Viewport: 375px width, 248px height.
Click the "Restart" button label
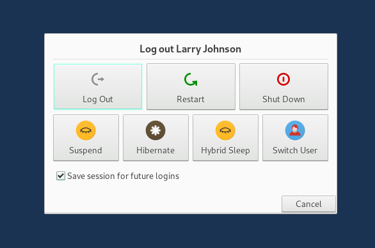click(x=191, y=99)
